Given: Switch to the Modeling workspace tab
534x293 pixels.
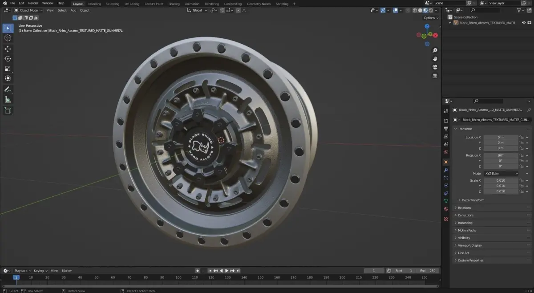Looking at the screenshot, I should click(x=94, y=4).
